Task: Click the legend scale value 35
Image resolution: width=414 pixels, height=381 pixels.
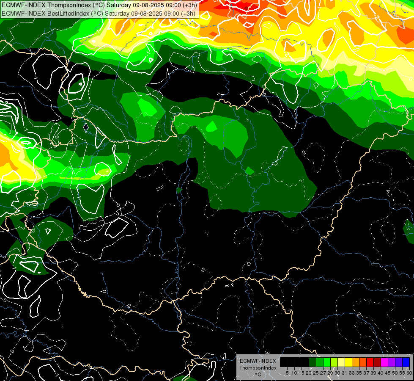Action: 359,373
